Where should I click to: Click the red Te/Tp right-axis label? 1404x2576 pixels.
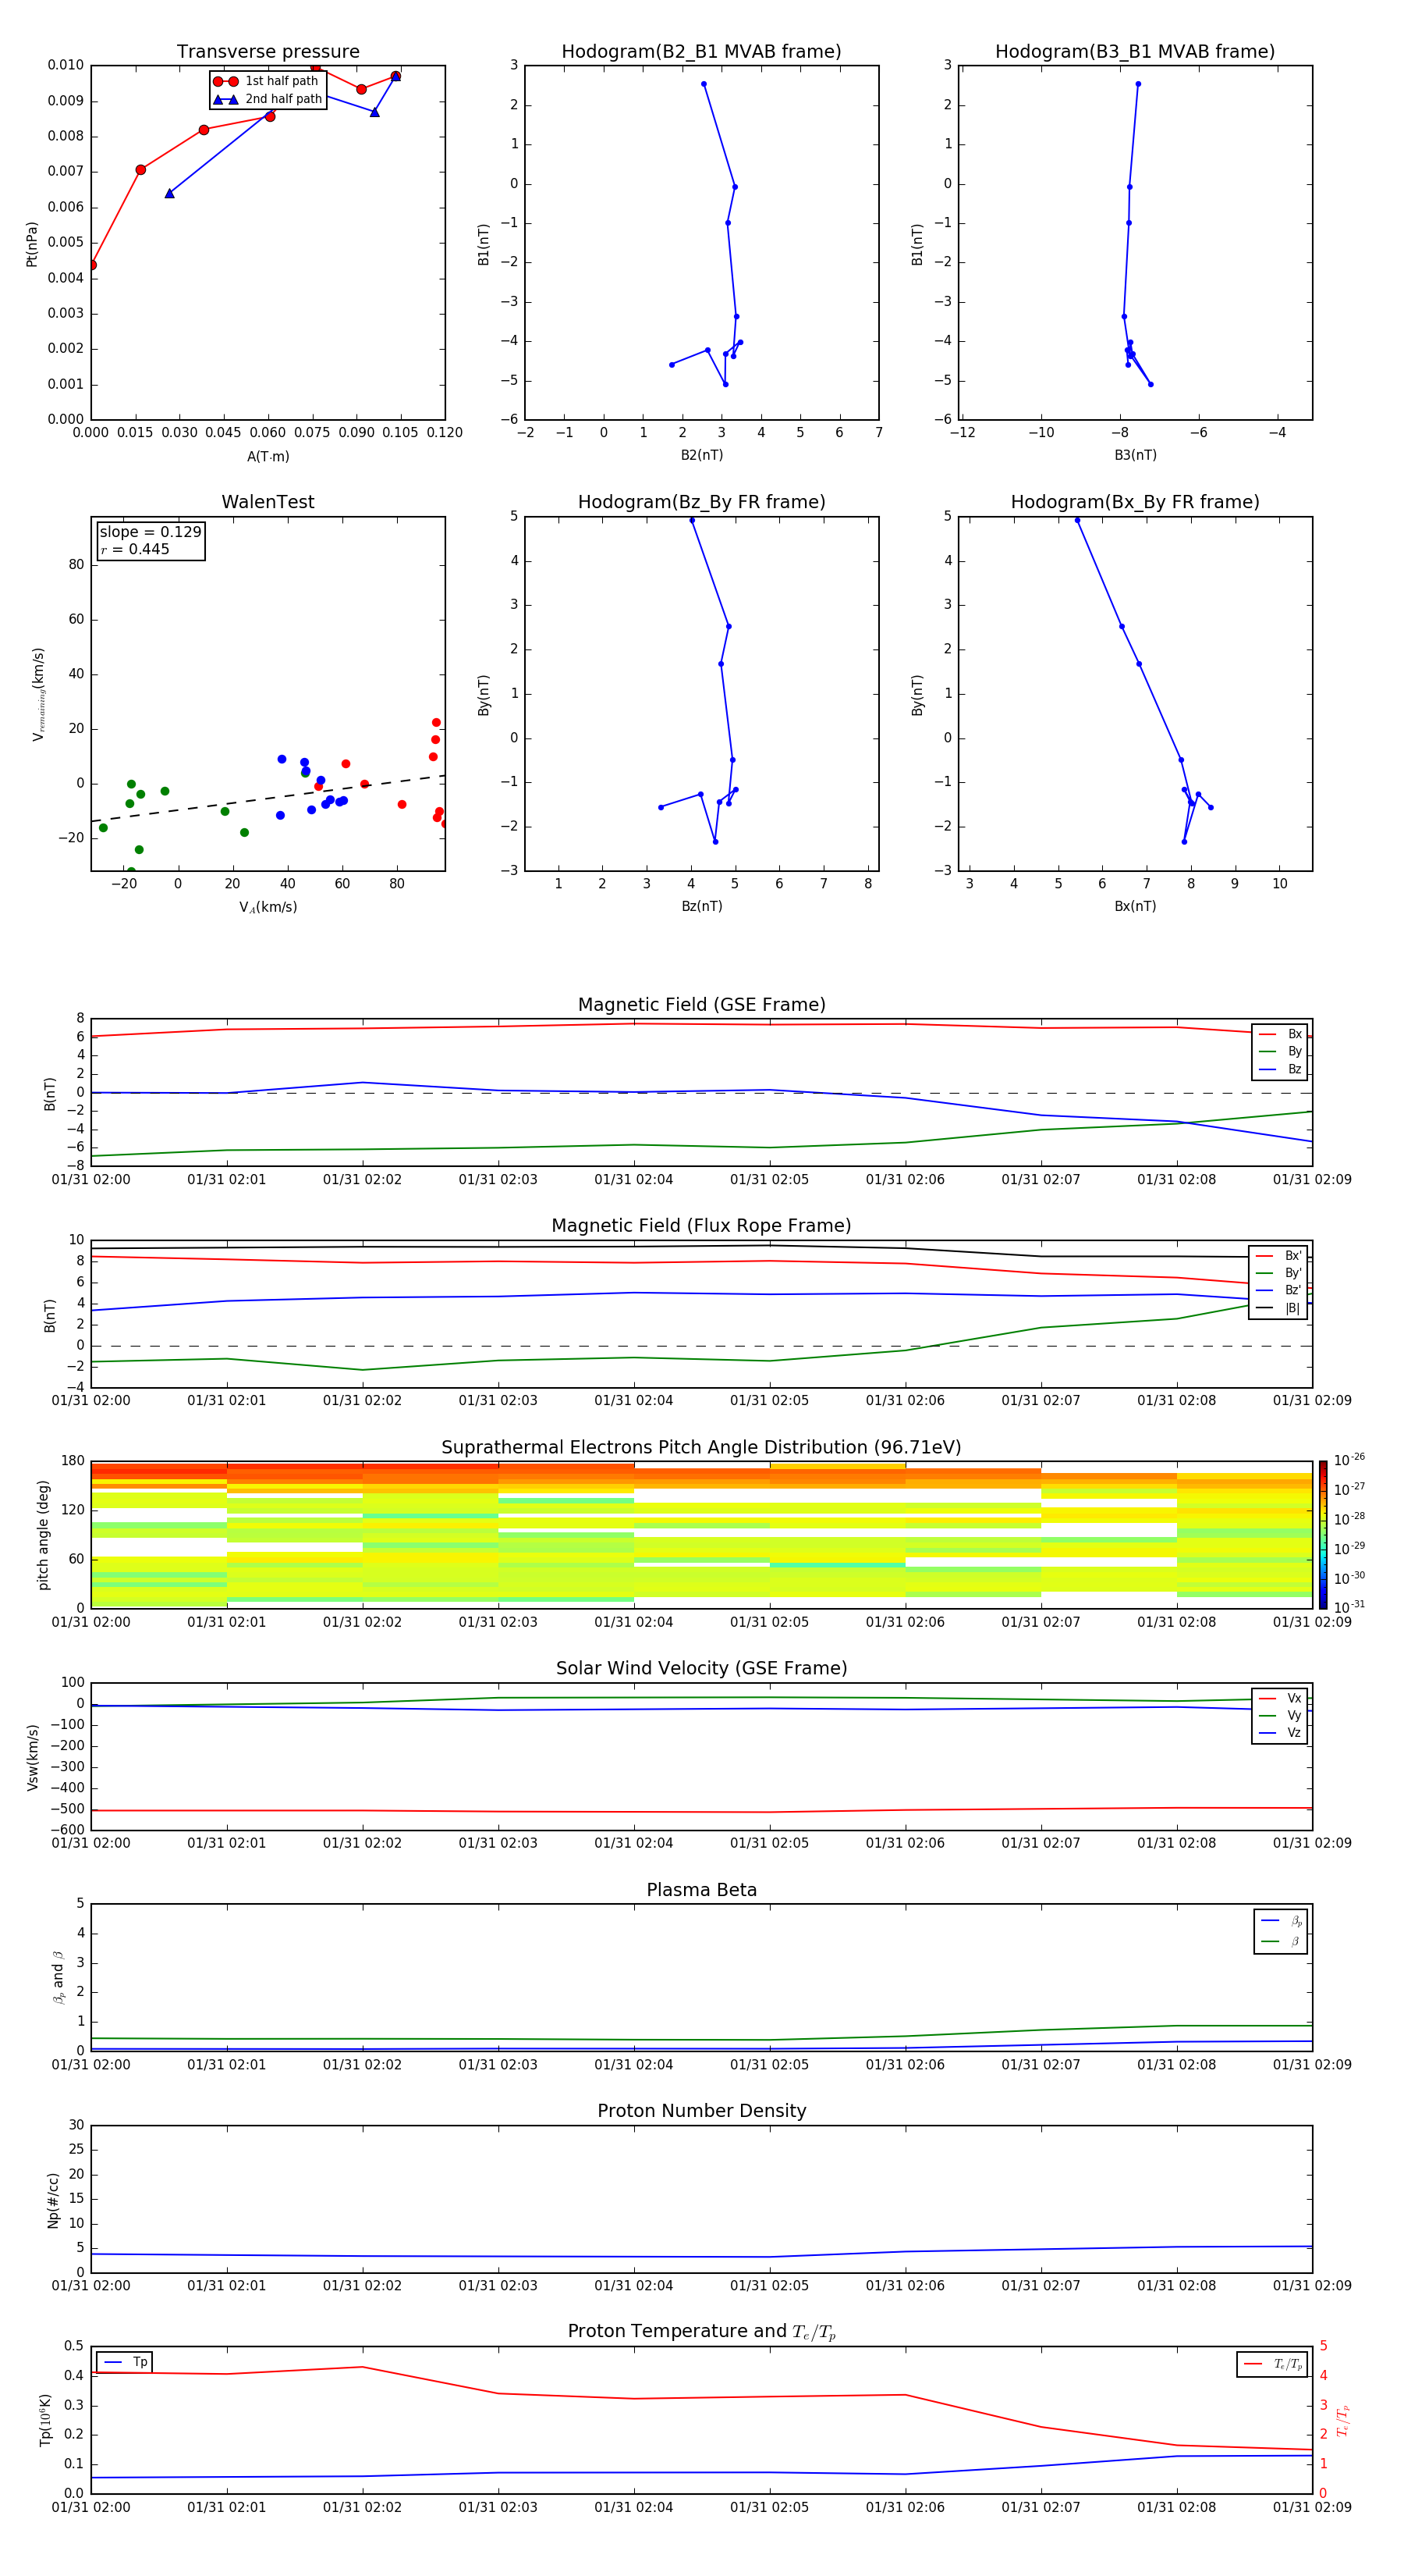click(1342, 2420)
